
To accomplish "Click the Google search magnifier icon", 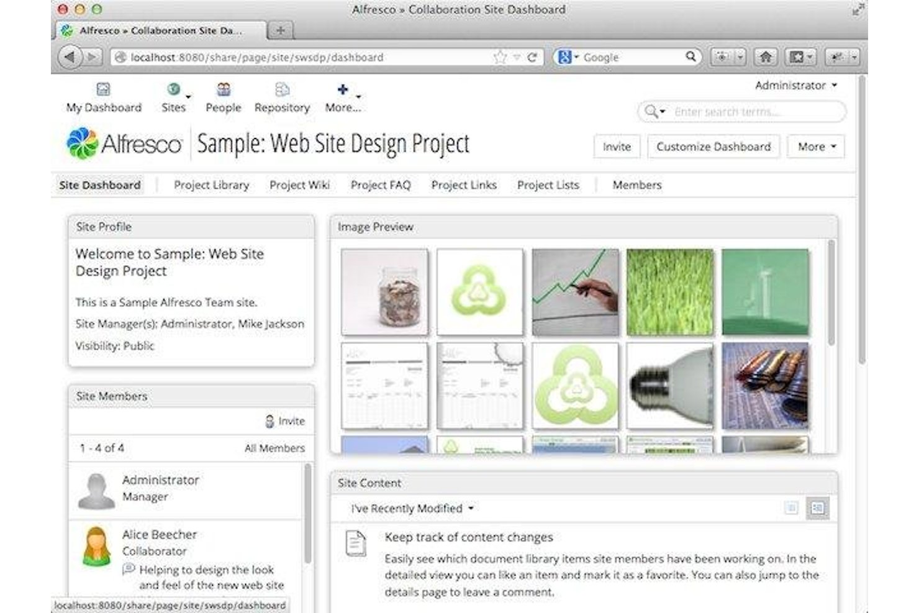I will pyautogui.click(x=690, y=57).
